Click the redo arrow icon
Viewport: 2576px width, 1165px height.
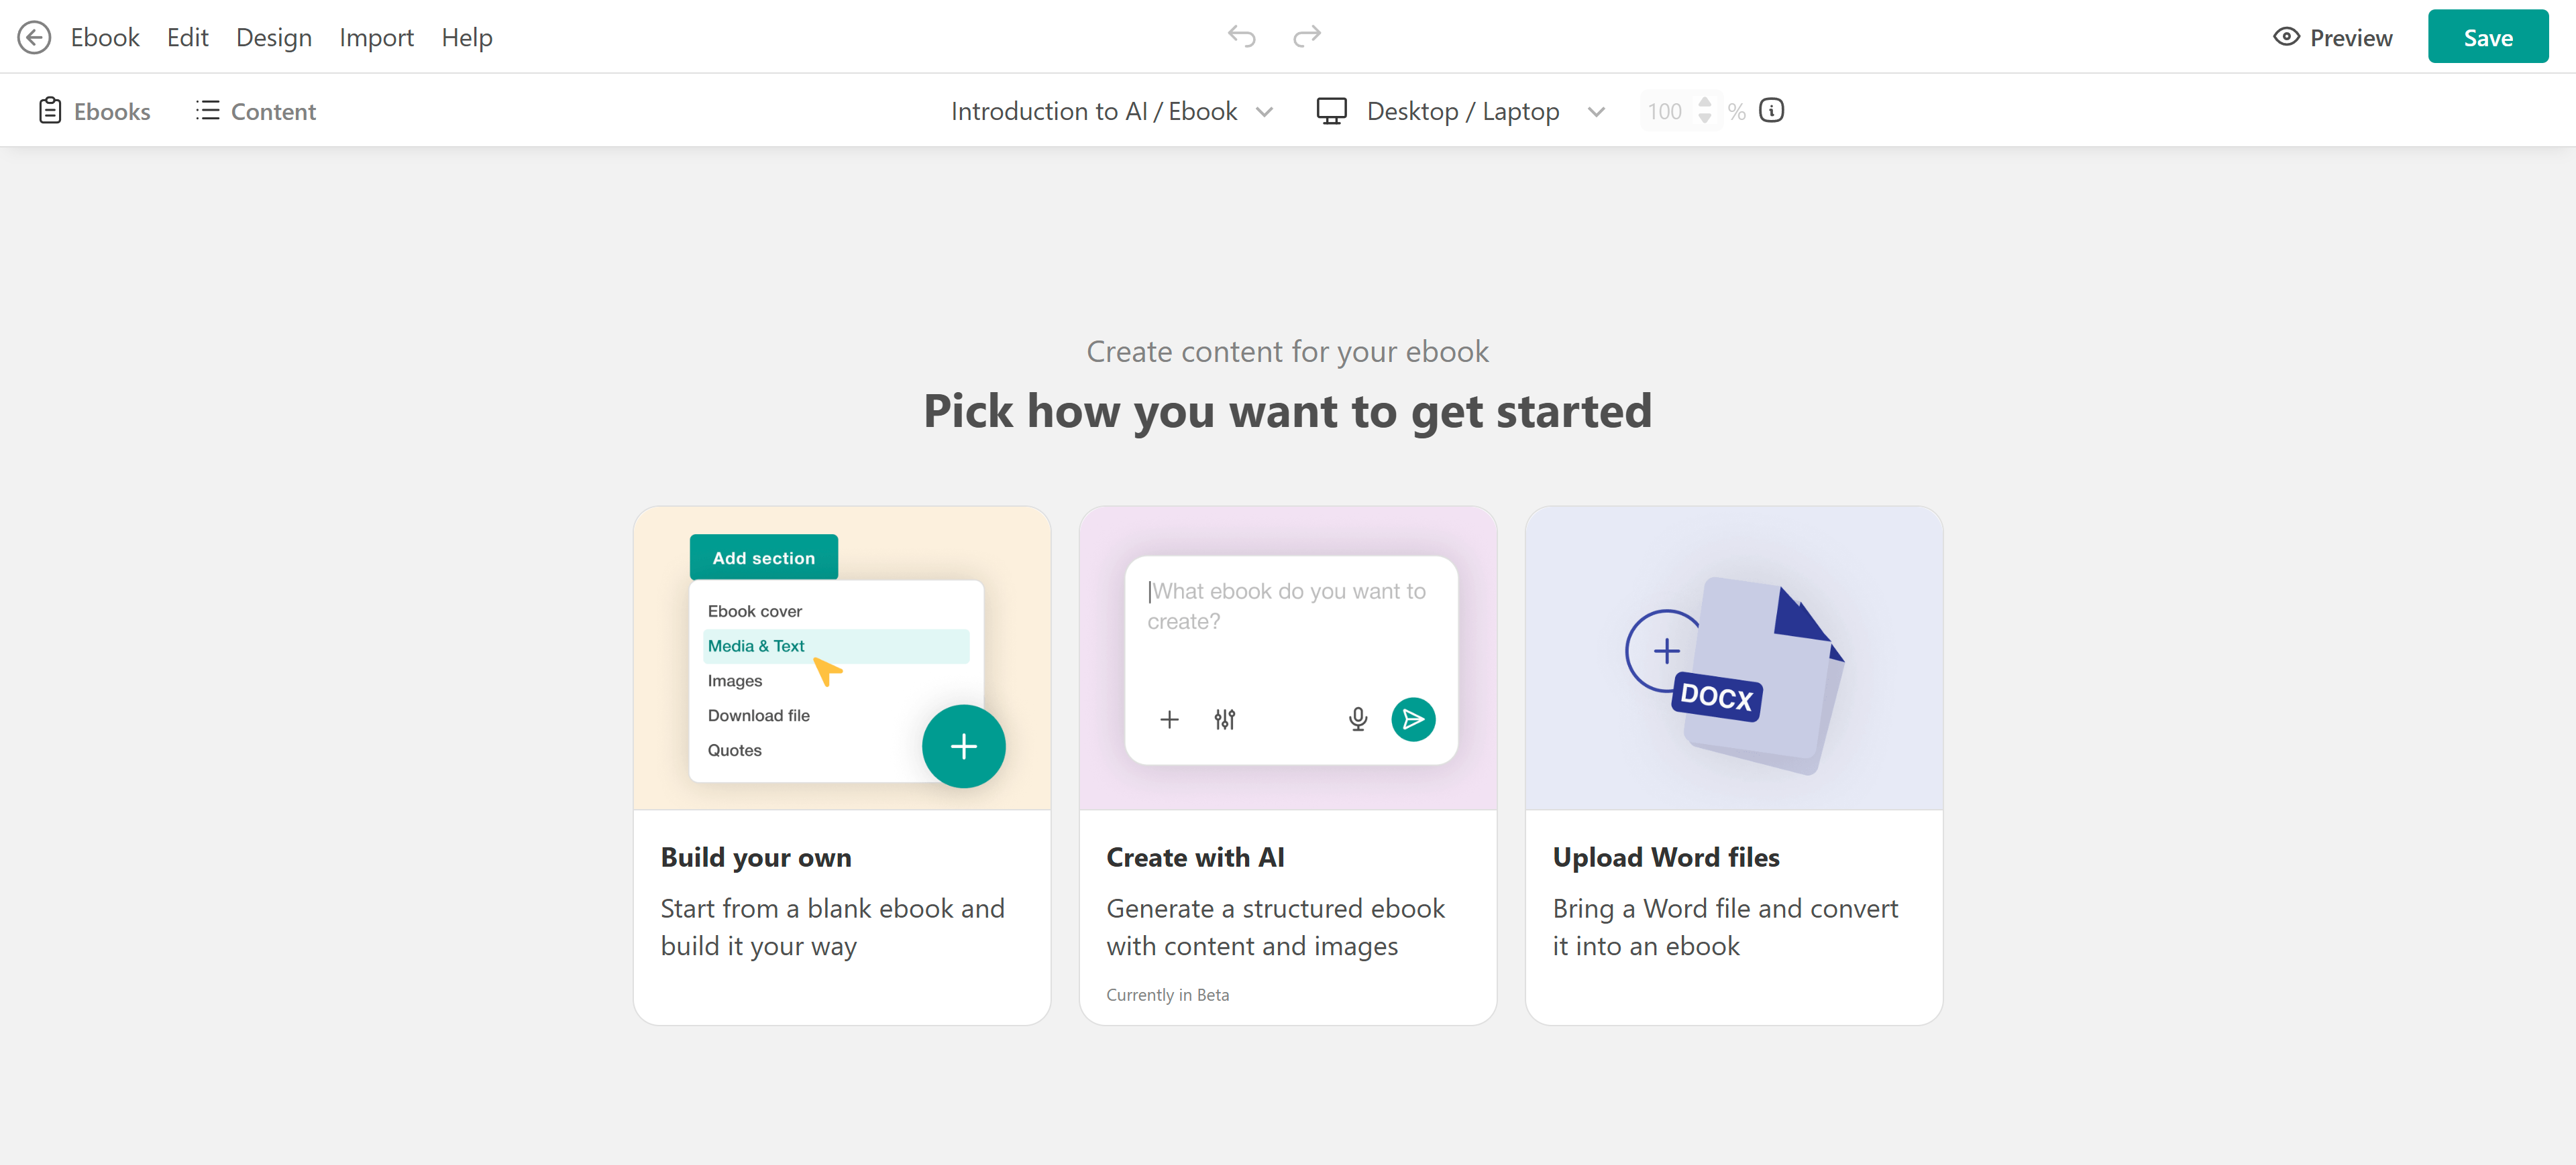click(1306, 37)
